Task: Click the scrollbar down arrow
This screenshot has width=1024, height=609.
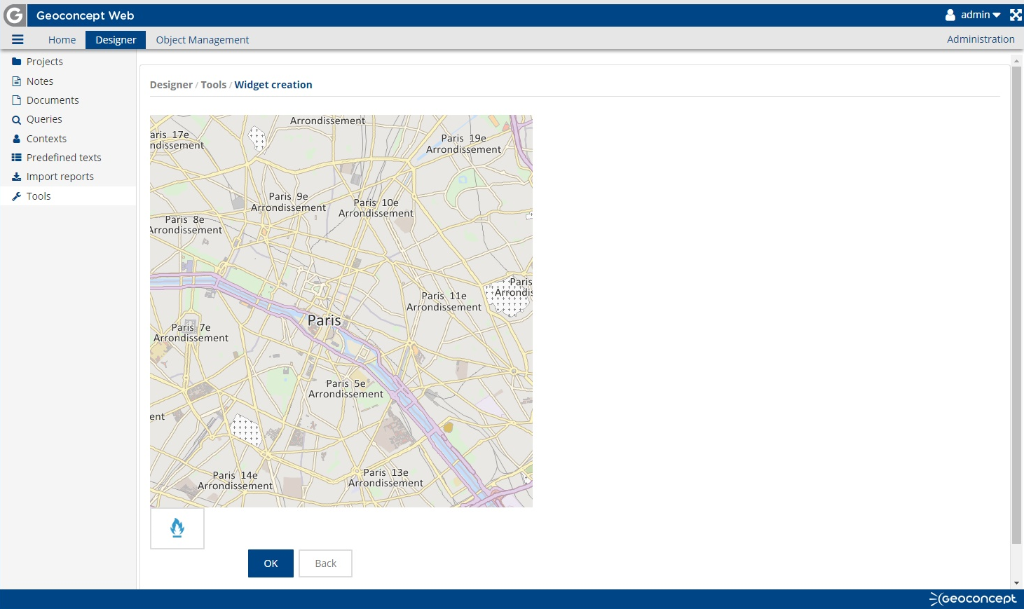Action: (x=1016, y=583)
